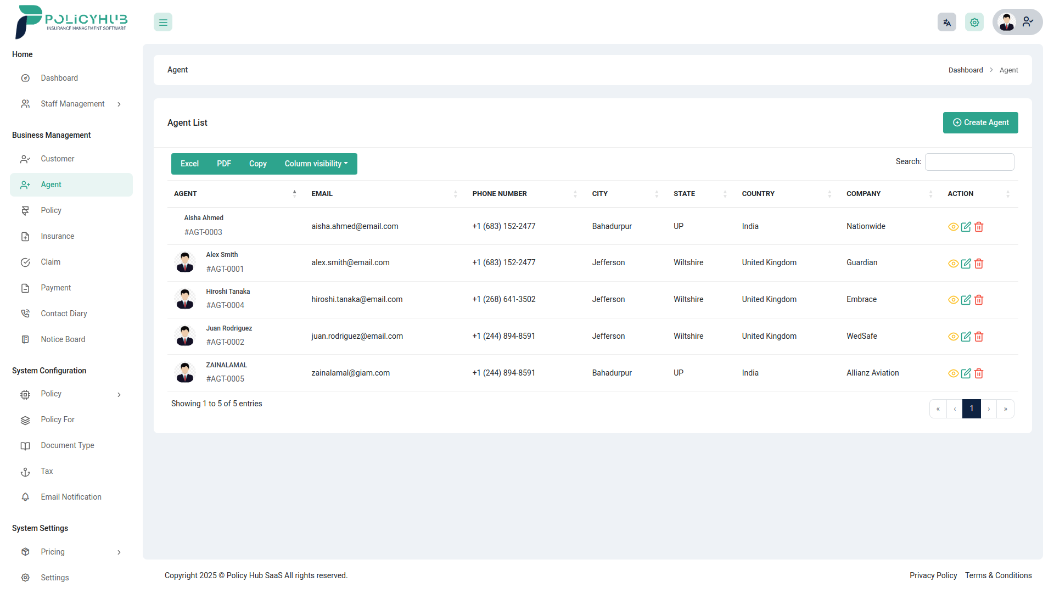Viewport: 1054px width, 593px height.
Task: View Alex Smith's agent details
Action: pyautogui.click(x=954, y=264)
